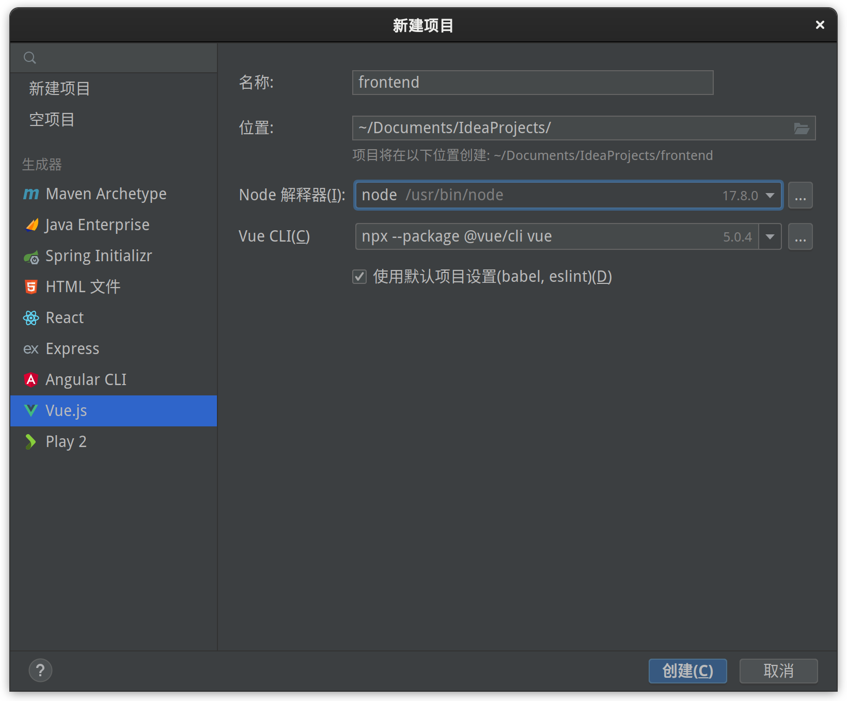Expand the Node interpreter dropdown arrow
This screenshot has height=701, width=847.
pos(770,196)
